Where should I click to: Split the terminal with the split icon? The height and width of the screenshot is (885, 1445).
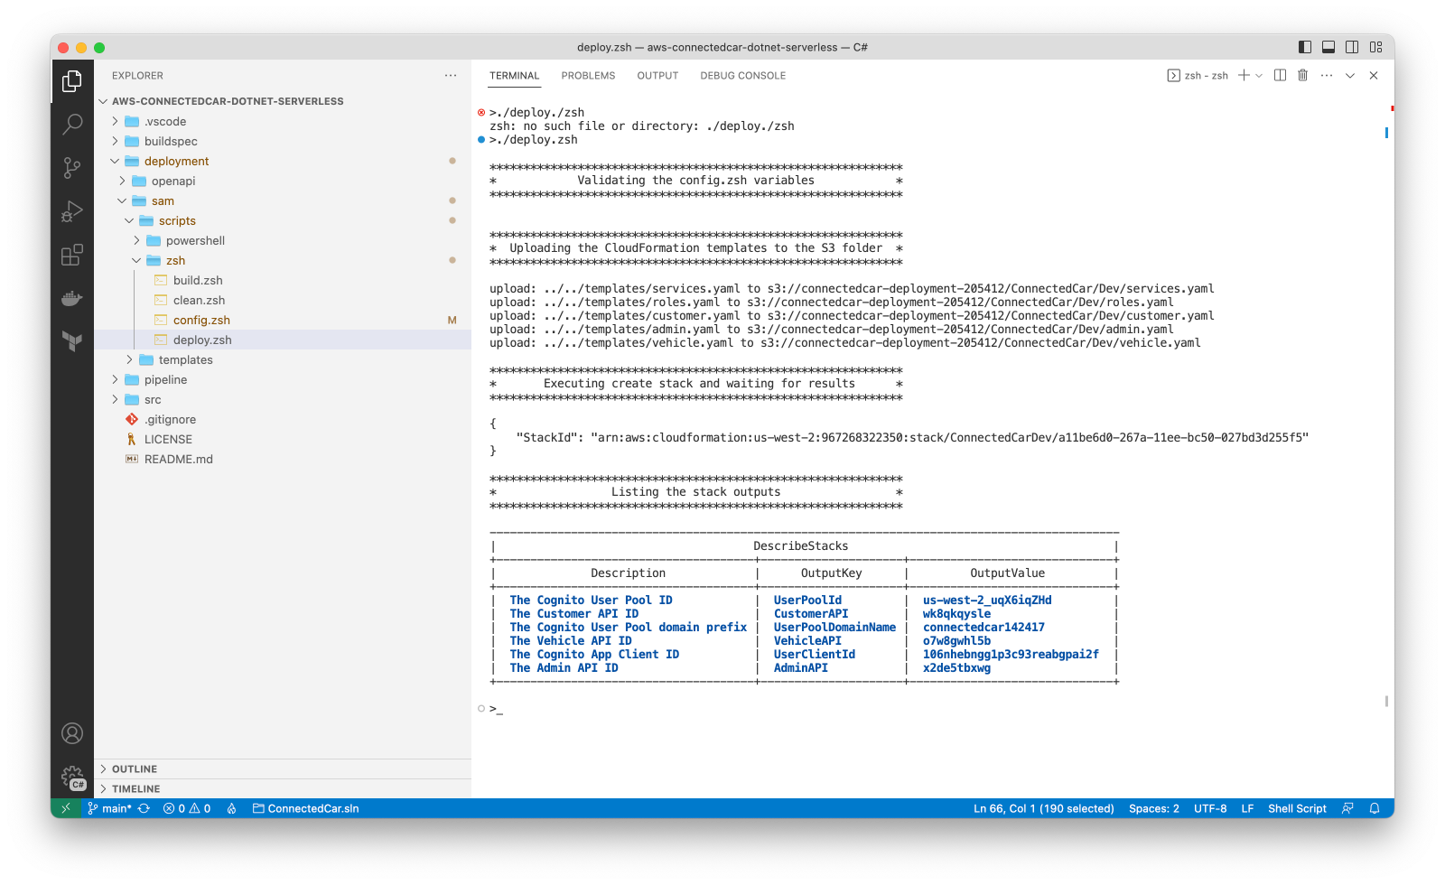(1280, 76)
